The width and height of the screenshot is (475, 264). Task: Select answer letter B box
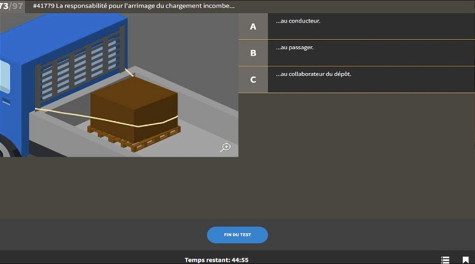click(x=253, y=53)
